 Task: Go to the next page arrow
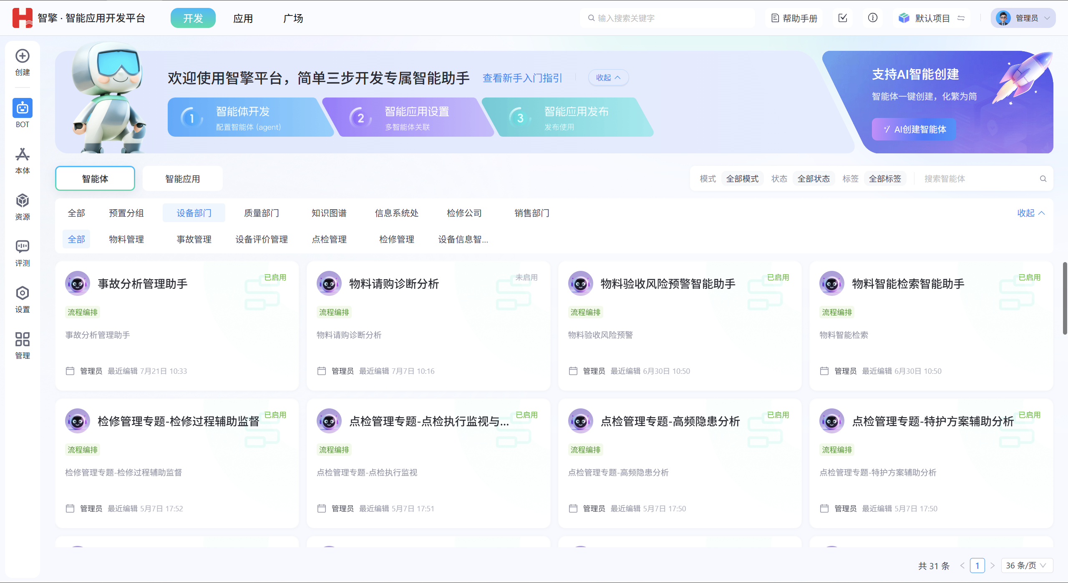coord(993,565)
